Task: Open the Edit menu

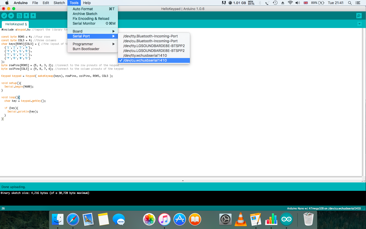Action: coord(46,3)
